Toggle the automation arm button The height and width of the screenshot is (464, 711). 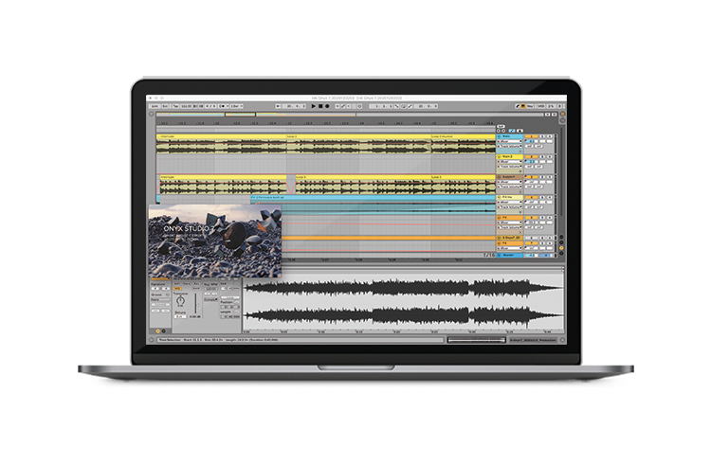pyautogui.click(x=344, y=106)
